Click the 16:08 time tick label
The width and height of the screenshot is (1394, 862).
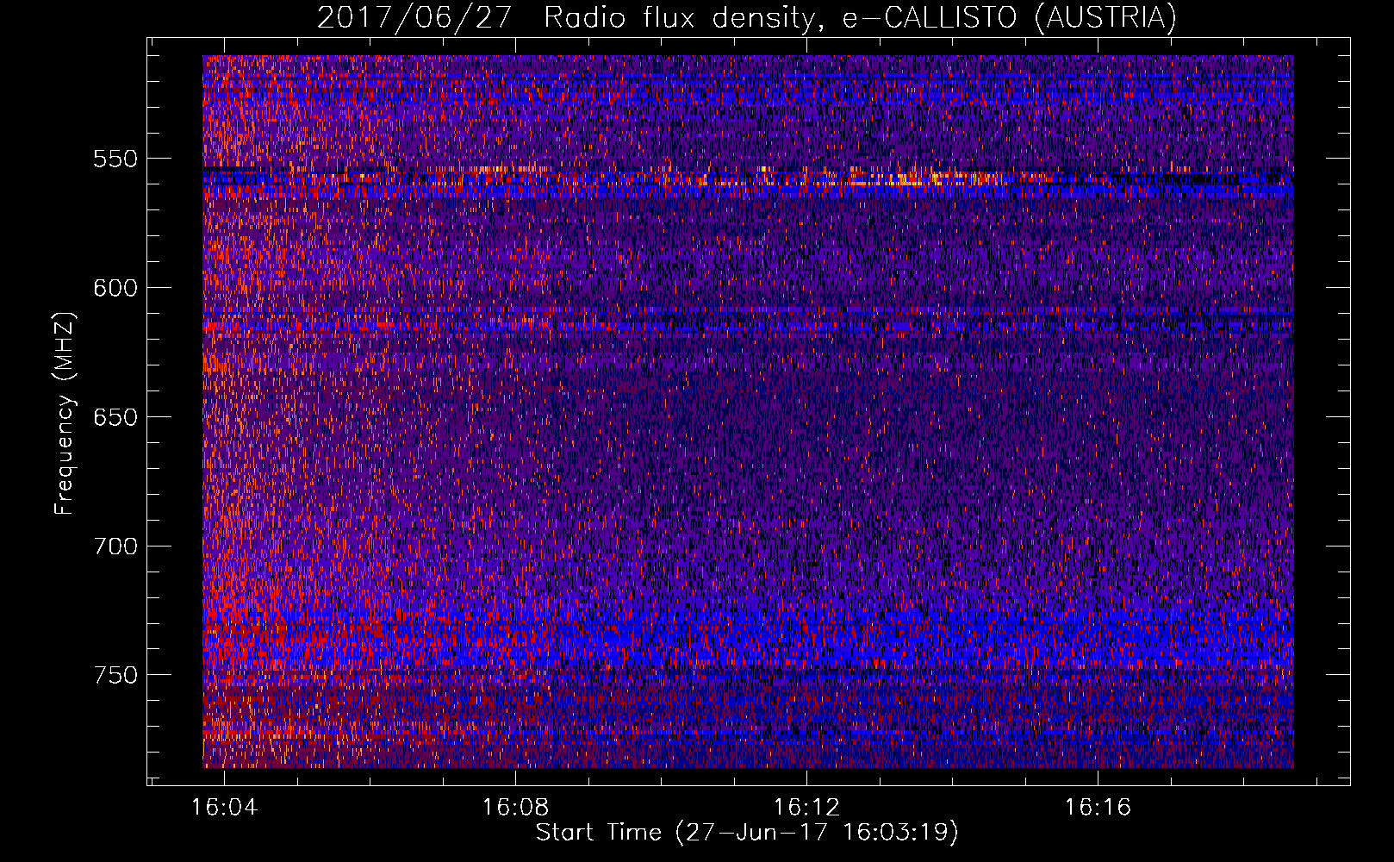pyautogui.click(x=515, y=808)
